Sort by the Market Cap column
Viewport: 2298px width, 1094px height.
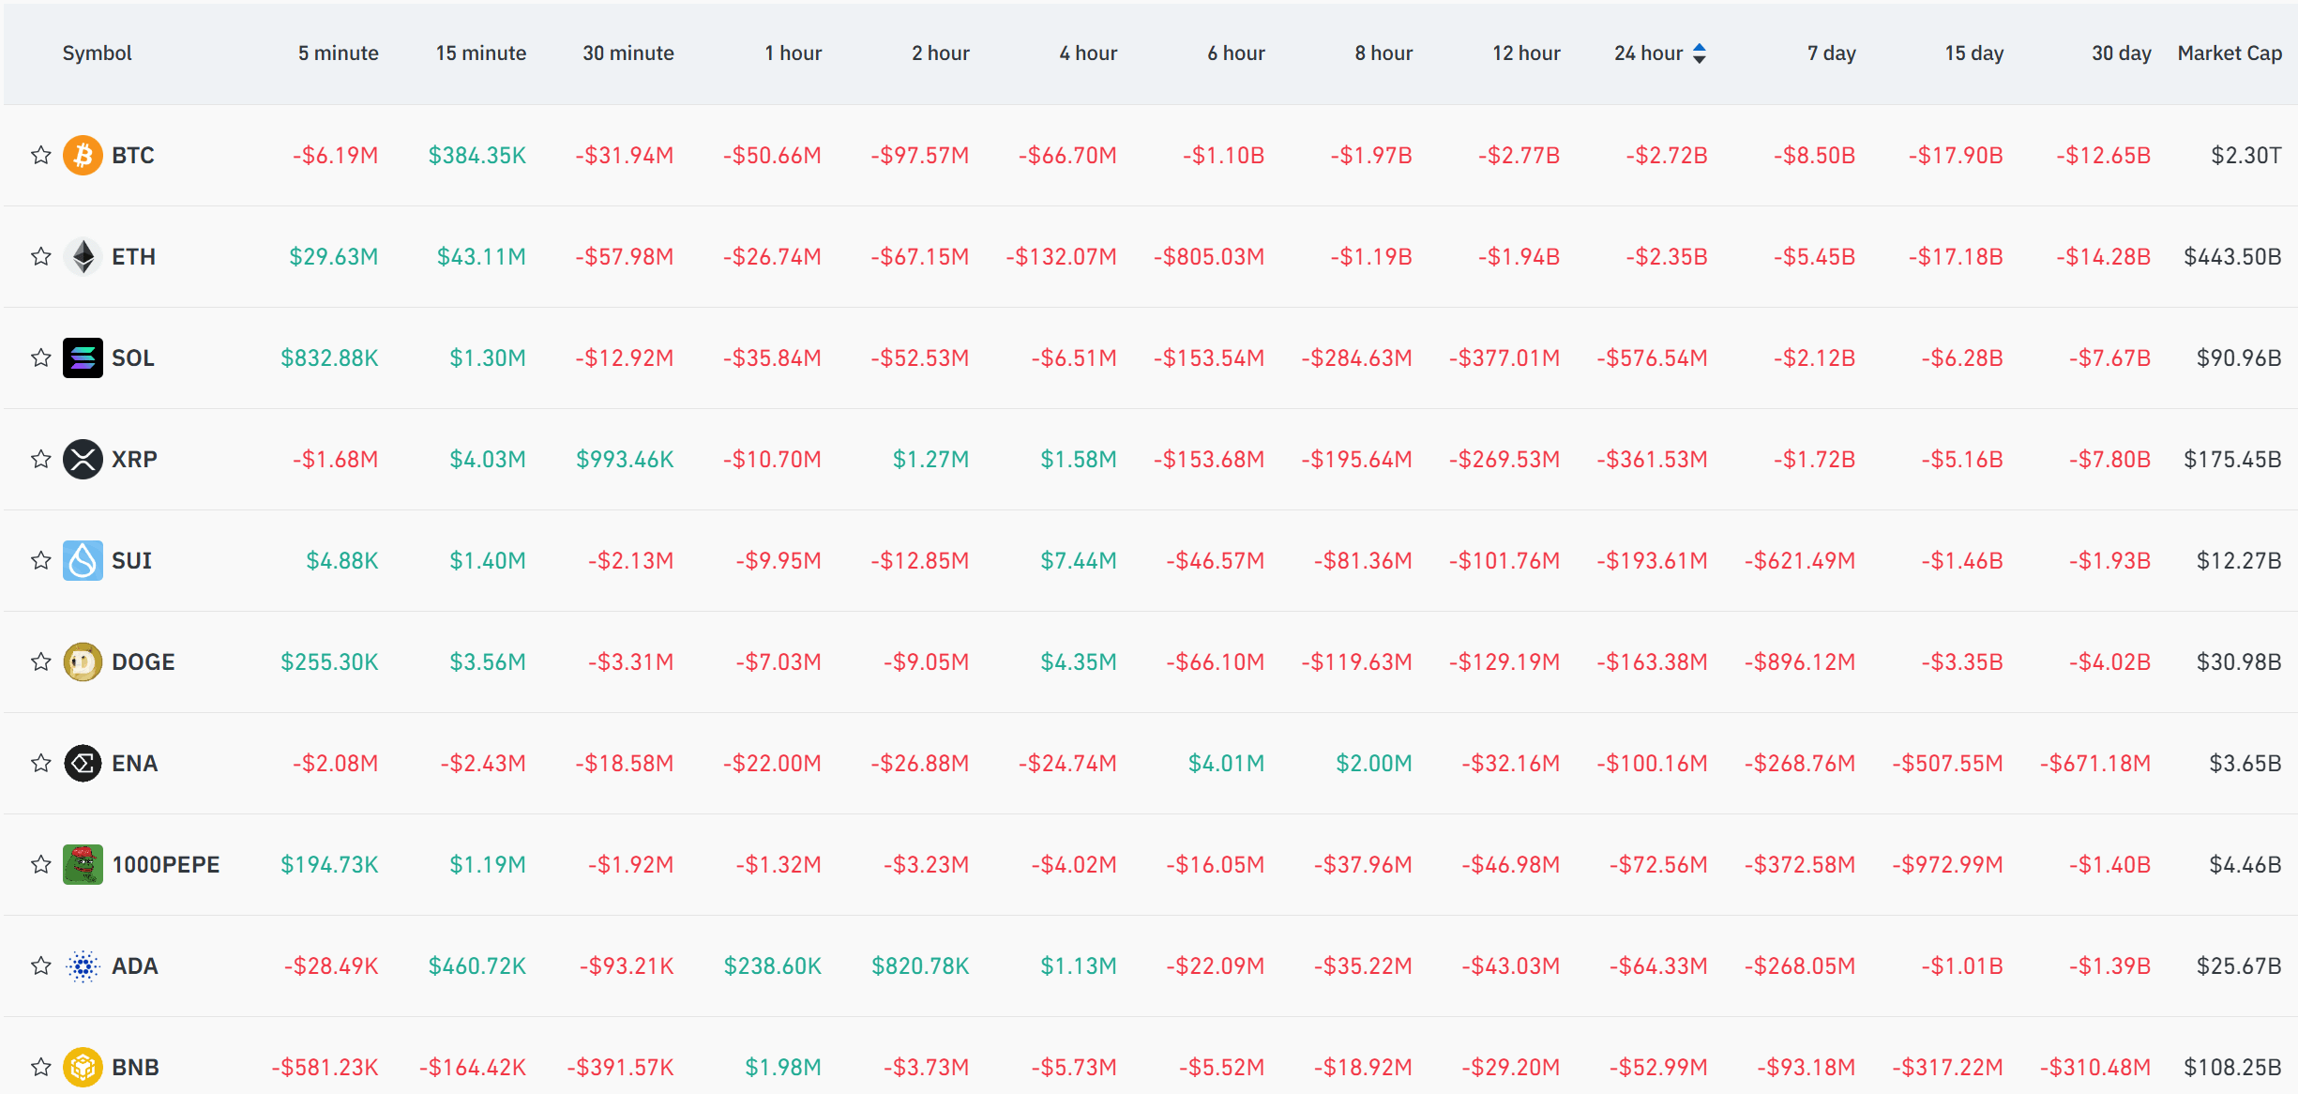[x=2230, y=53]
